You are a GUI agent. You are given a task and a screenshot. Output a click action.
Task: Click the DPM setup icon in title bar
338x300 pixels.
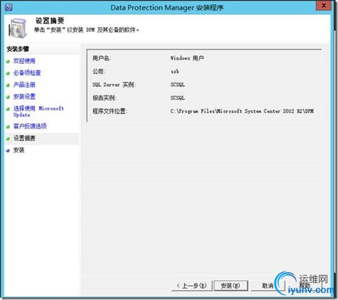9,7
